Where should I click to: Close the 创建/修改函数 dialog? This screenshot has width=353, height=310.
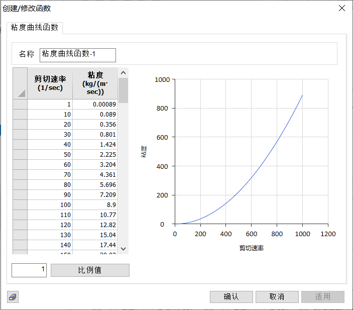pyautogui.click(x=342, y=9)
